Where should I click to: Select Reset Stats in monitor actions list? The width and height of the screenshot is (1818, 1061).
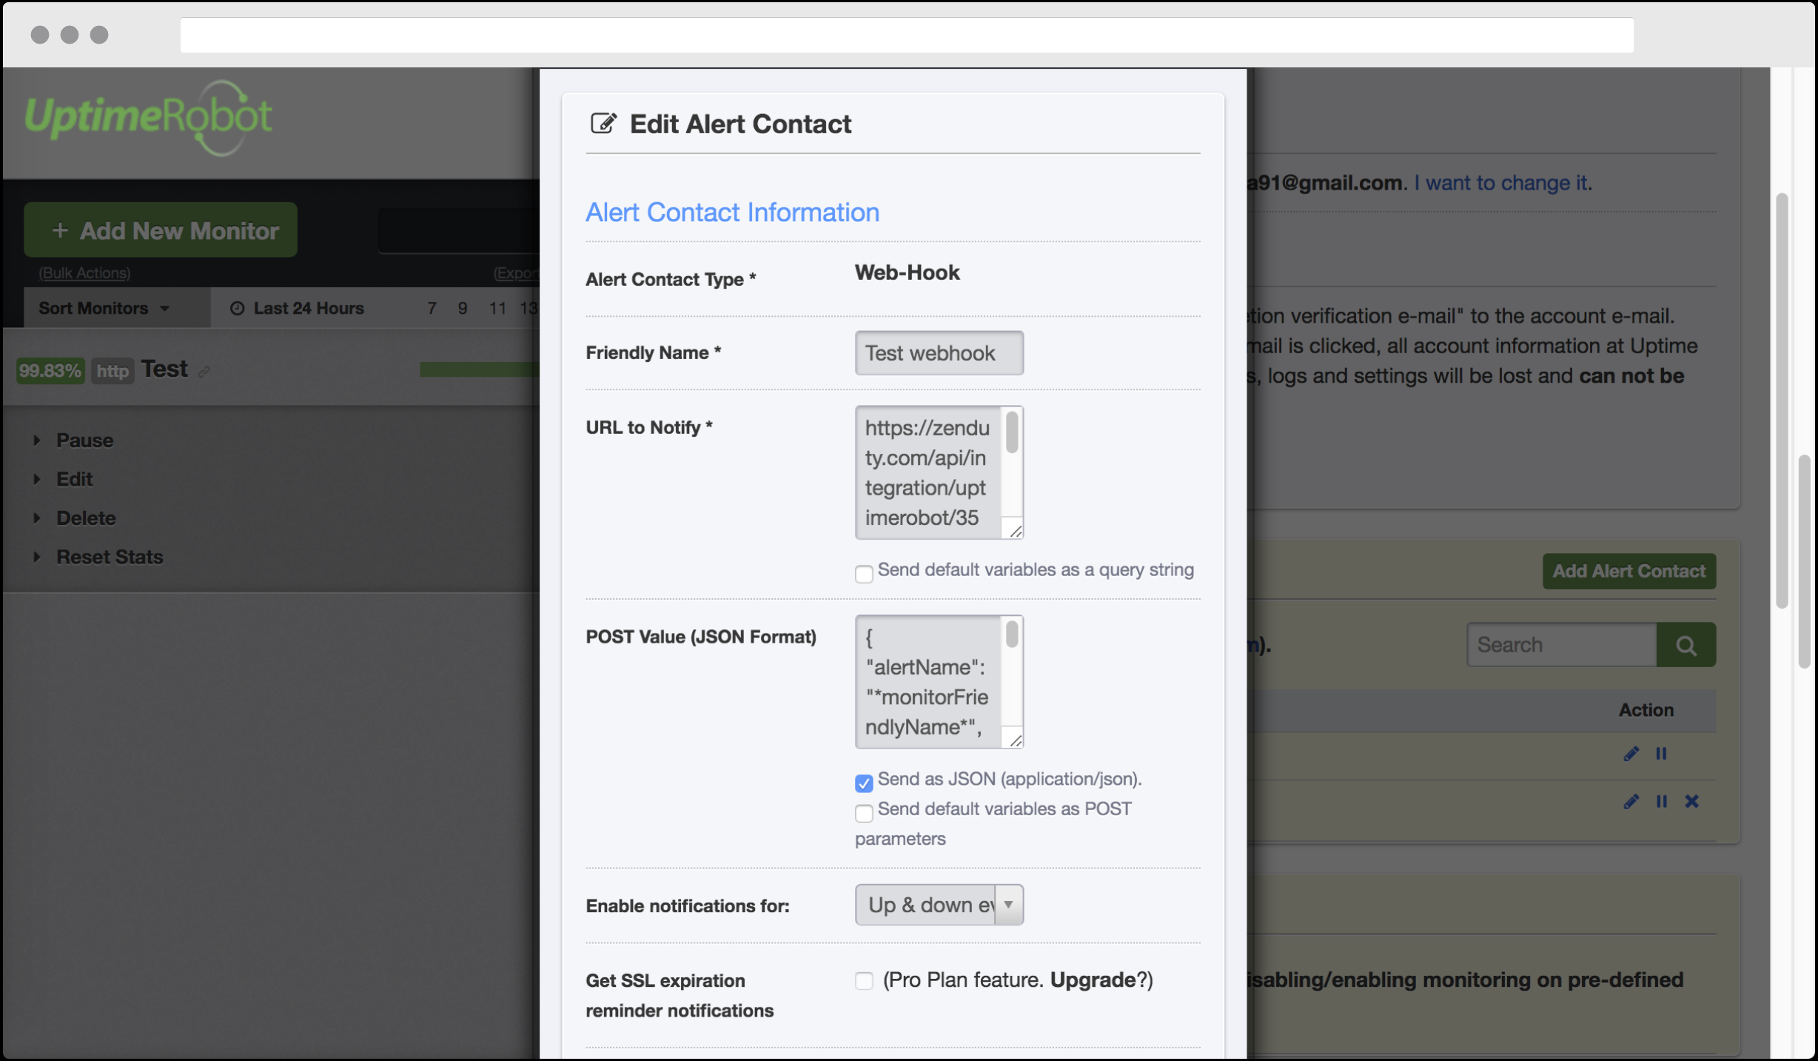click(x=110, y=557)
